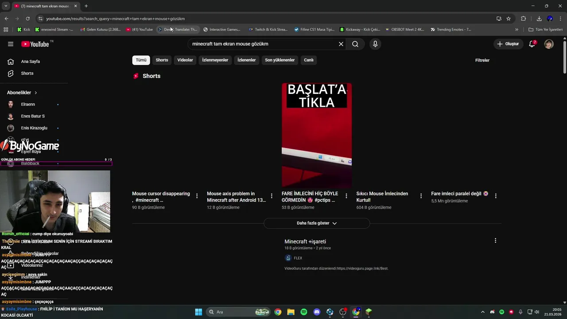Open the Filtreler search filters
Viewport: 567px width, 319px height.
pos(482,60)
